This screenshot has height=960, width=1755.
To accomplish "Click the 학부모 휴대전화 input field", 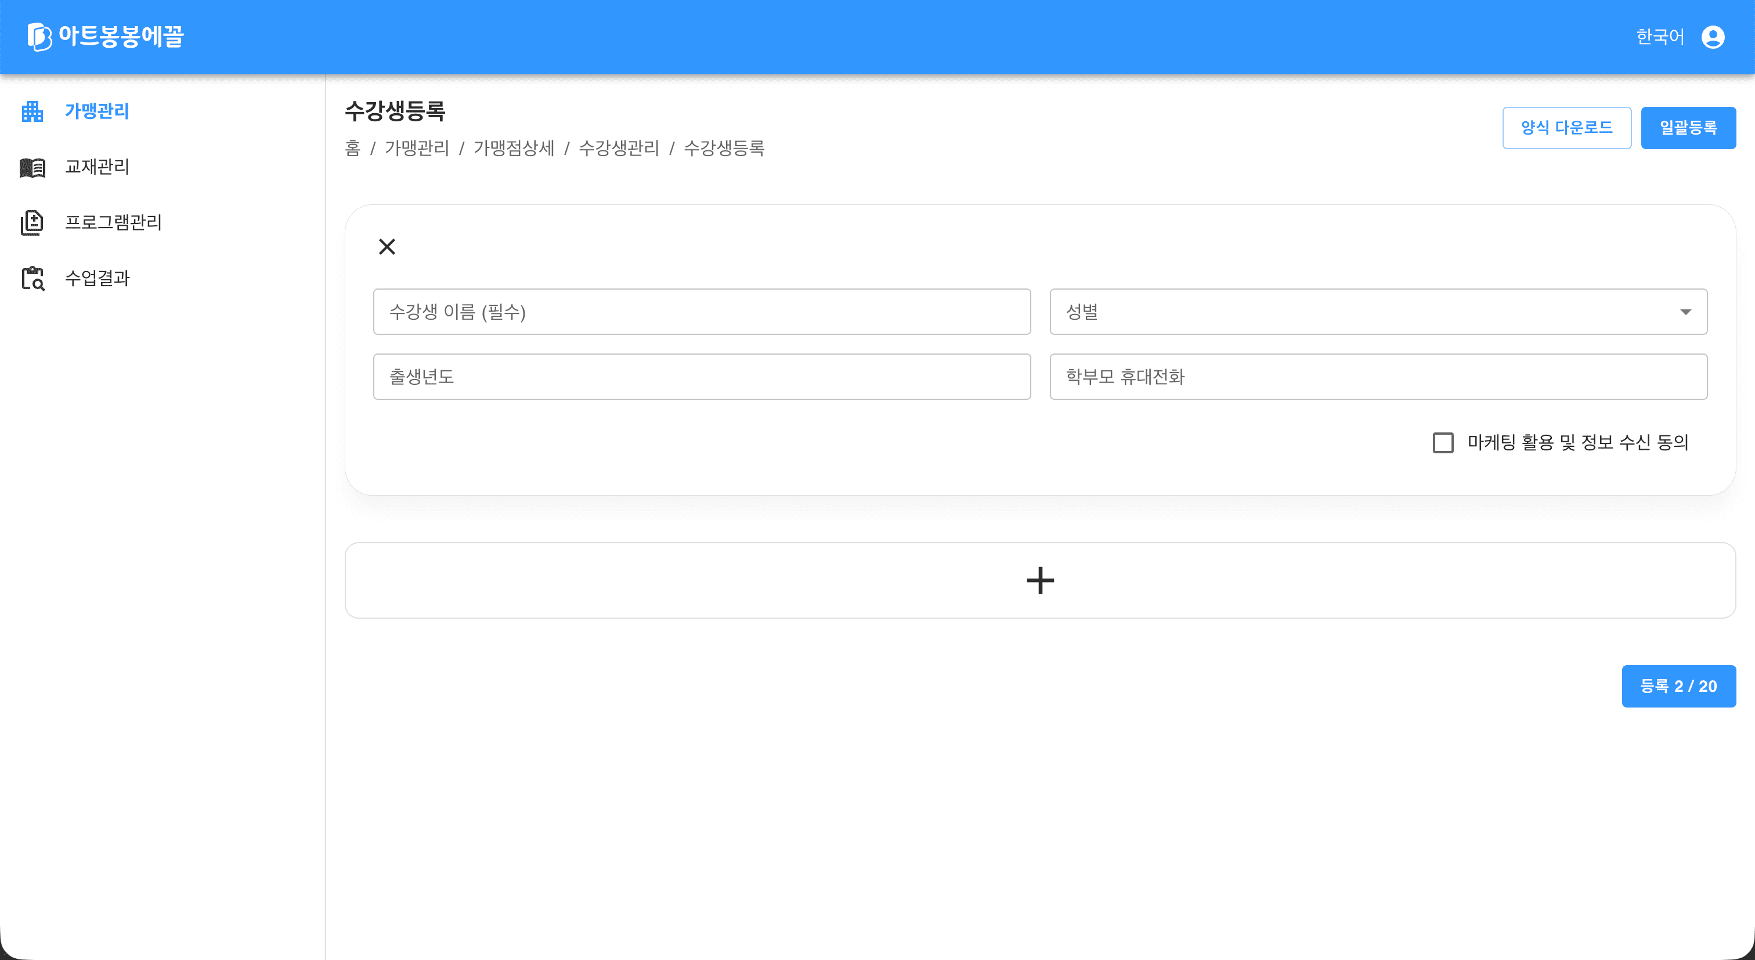I will tap(1378, 377).
